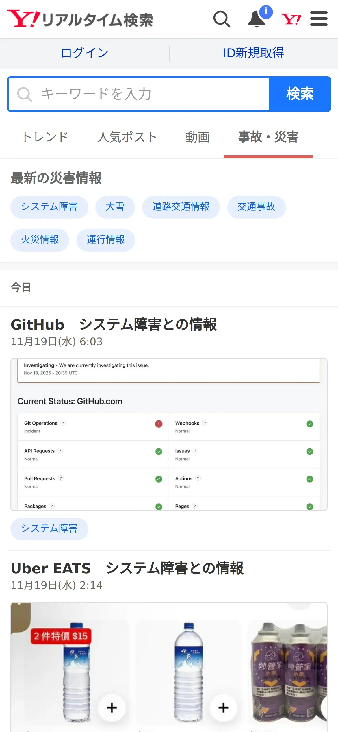Image resolution: width=338 pixels, height=732 pixels.
Task: Click the ログイン link
Action: pos(85,53)
